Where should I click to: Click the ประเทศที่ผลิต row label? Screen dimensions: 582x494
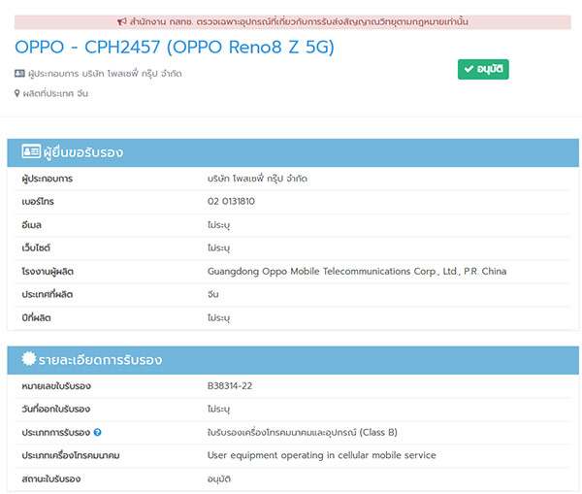pos(48,294)
